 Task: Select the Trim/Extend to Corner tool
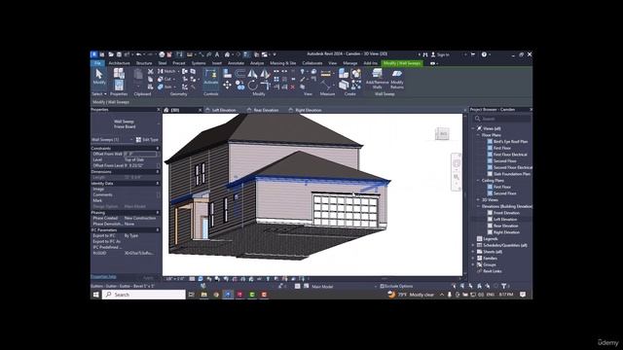click(x=266, y=85)
